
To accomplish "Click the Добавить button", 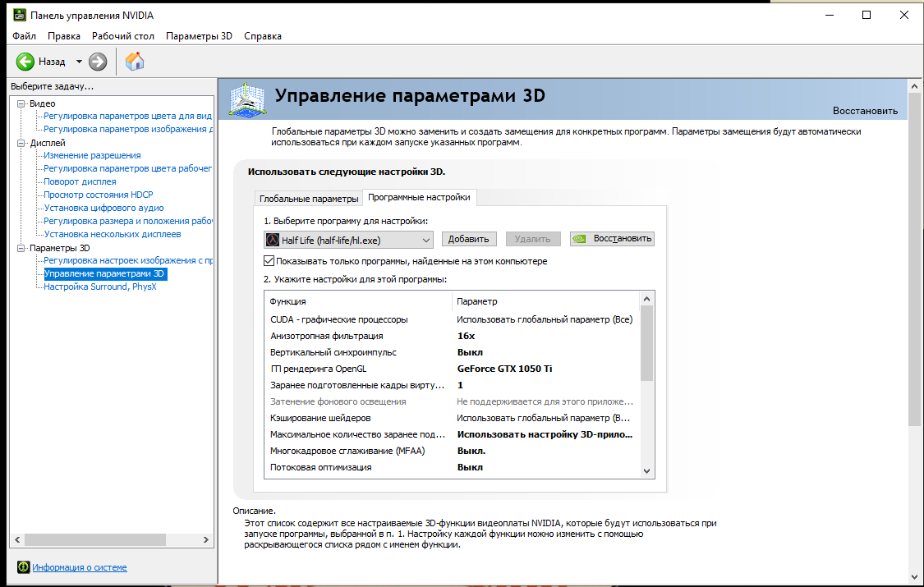I will pyautogui.click(x=469, y=239).
